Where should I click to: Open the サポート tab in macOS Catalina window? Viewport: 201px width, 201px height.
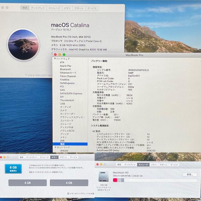[79, 8]
